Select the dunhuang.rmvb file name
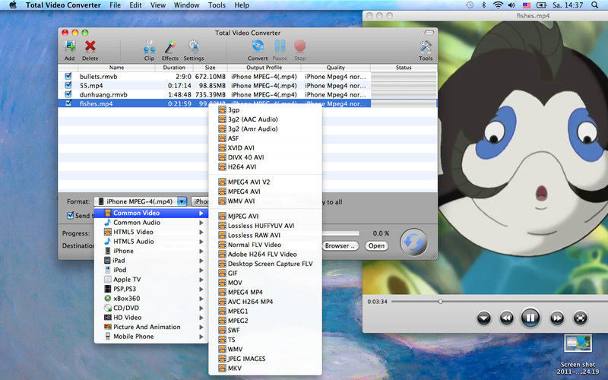This screenshot has height=380, width=608. (103, 94)
